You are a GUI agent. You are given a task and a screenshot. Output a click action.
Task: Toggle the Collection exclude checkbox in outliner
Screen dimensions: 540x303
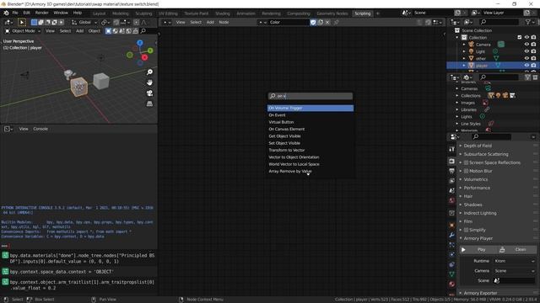point(520,37)
